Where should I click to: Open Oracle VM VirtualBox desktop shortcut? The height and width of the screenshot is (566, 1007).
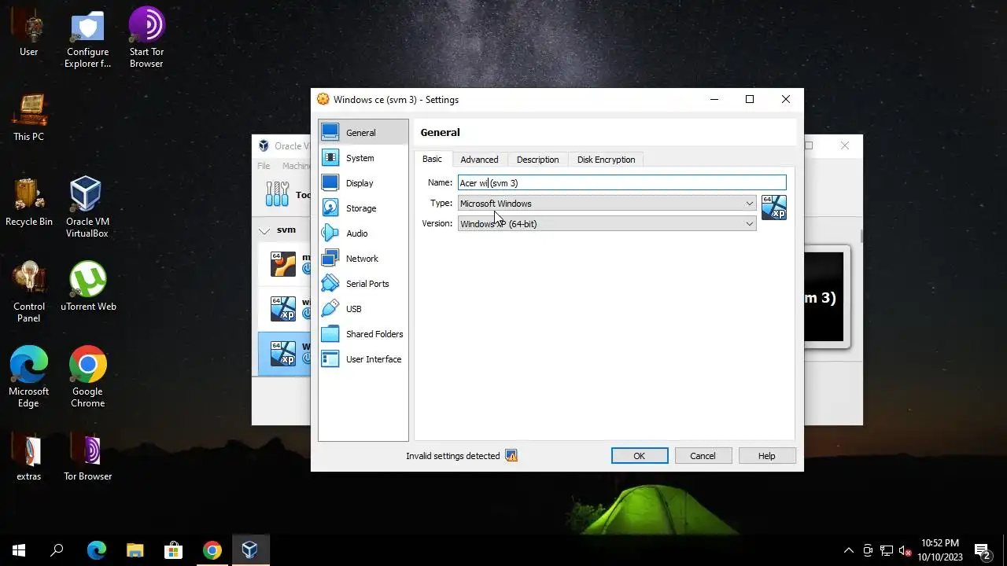[x=87, y=208]
